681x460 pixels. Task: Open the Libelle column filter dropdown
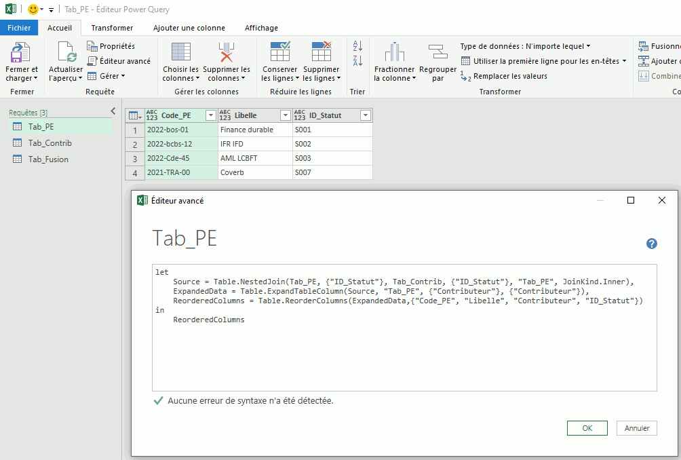[284, 115]
